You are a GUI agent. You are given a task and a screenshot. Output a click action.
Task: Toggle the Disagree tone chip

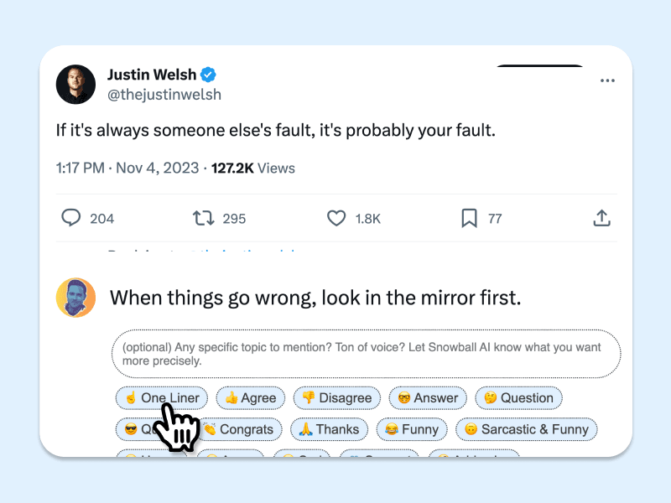point(336,398)
